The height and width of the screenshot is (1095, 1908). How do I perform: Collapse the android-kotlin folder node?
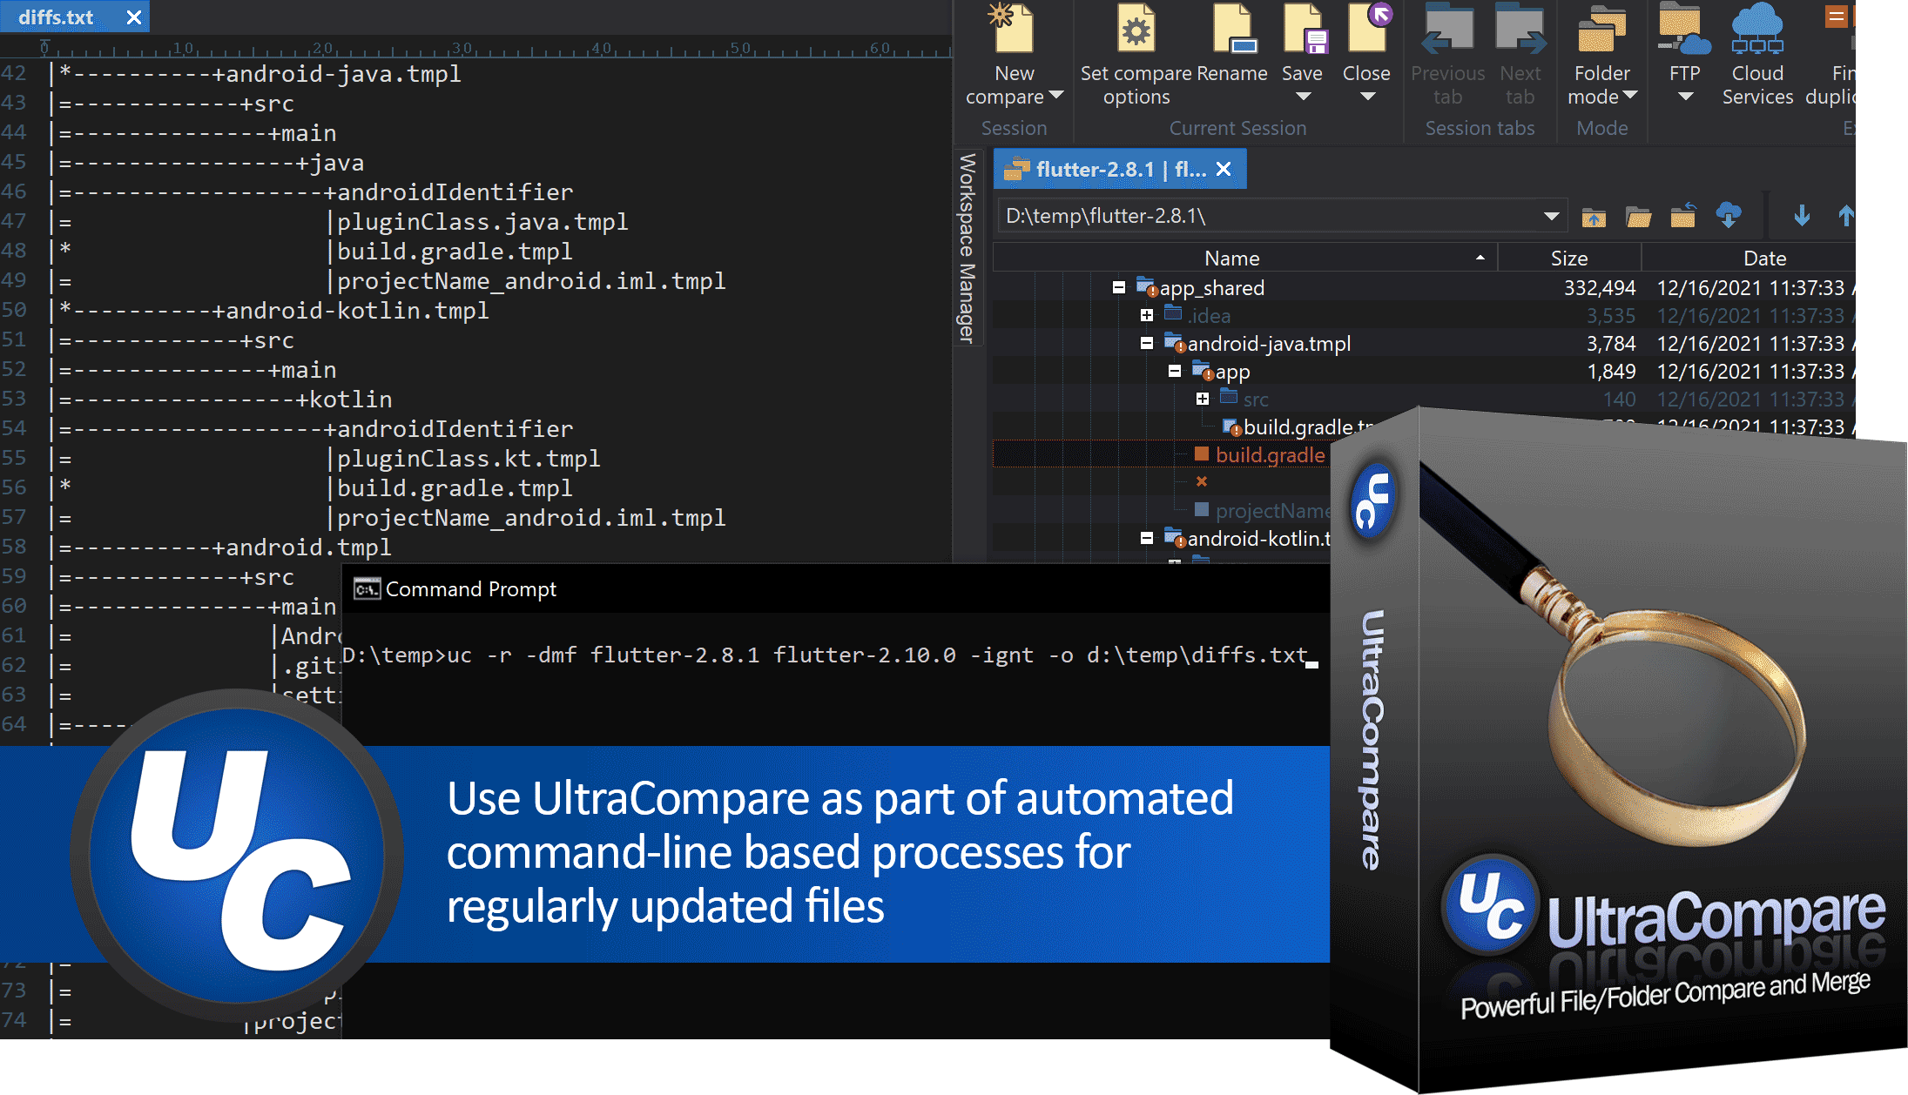point(1147,538)
